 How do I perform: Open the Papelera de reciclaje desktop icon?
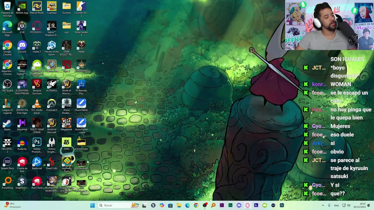pyautogui.click(x=7, y=9)
